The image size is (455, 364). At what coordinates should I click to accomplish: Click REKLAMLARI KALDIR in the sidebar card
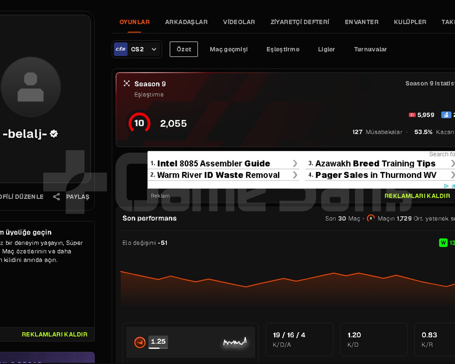pyautogui.click(x=55, y=334)
